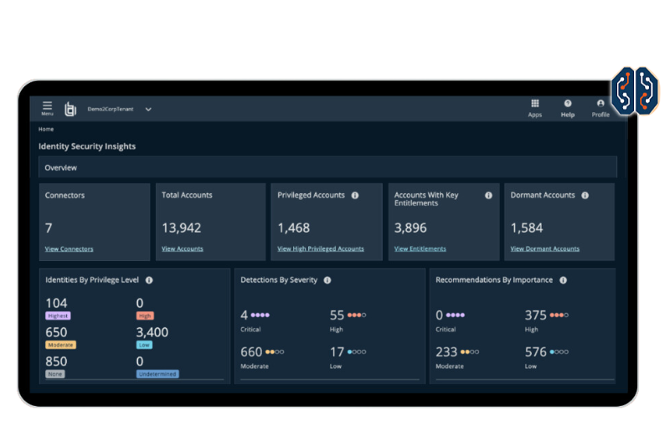Click info icon for Accounts With Key Entitlements

488,195
